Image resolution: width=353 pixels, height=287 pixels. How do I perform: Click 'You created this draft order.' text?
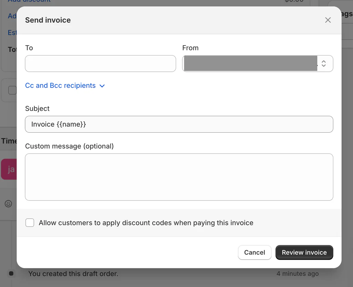point(73,274)
